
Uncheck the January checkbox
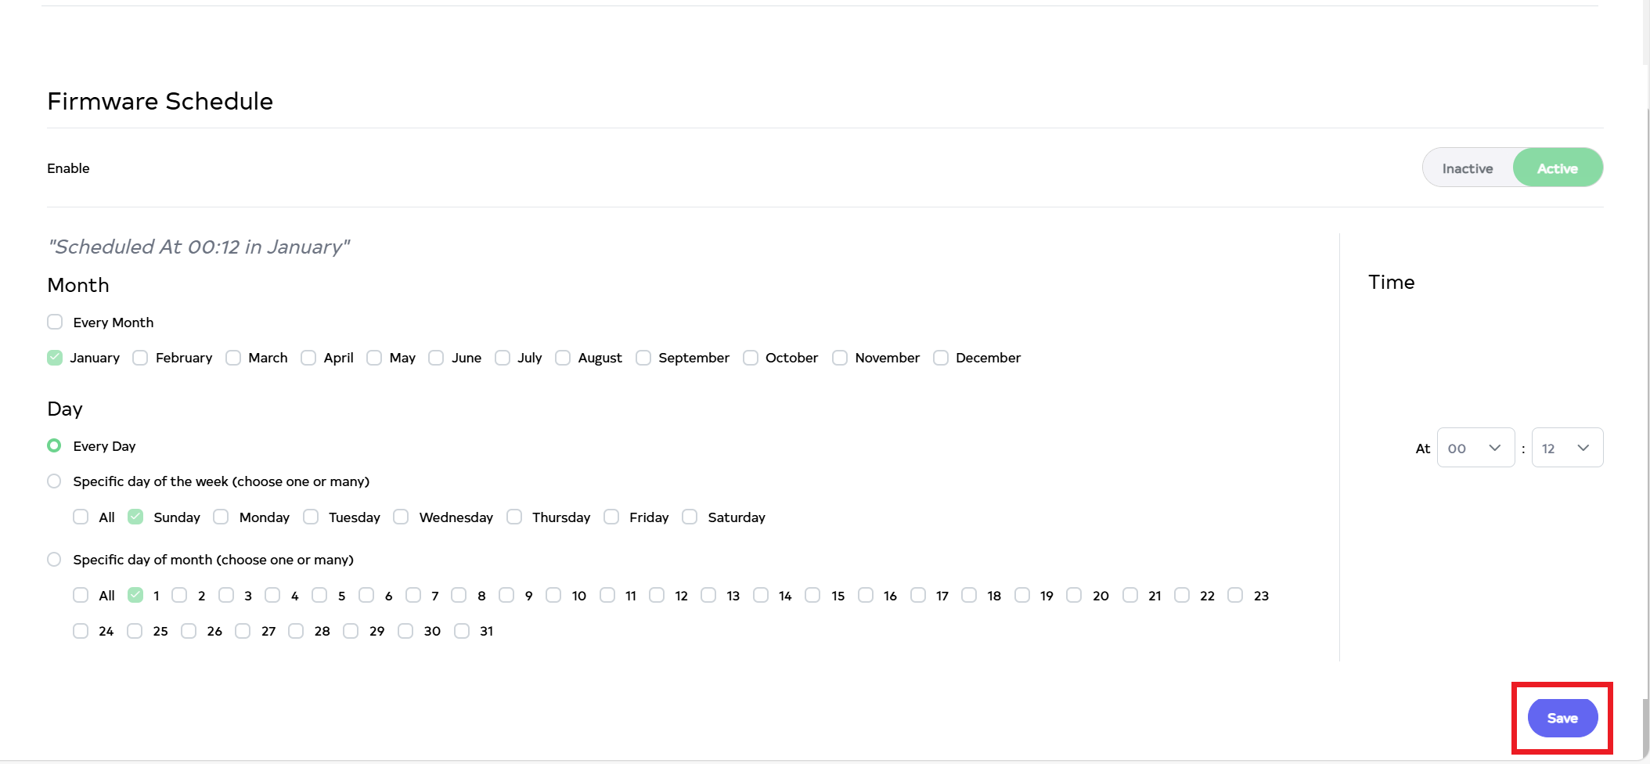[x=55, y=358]
